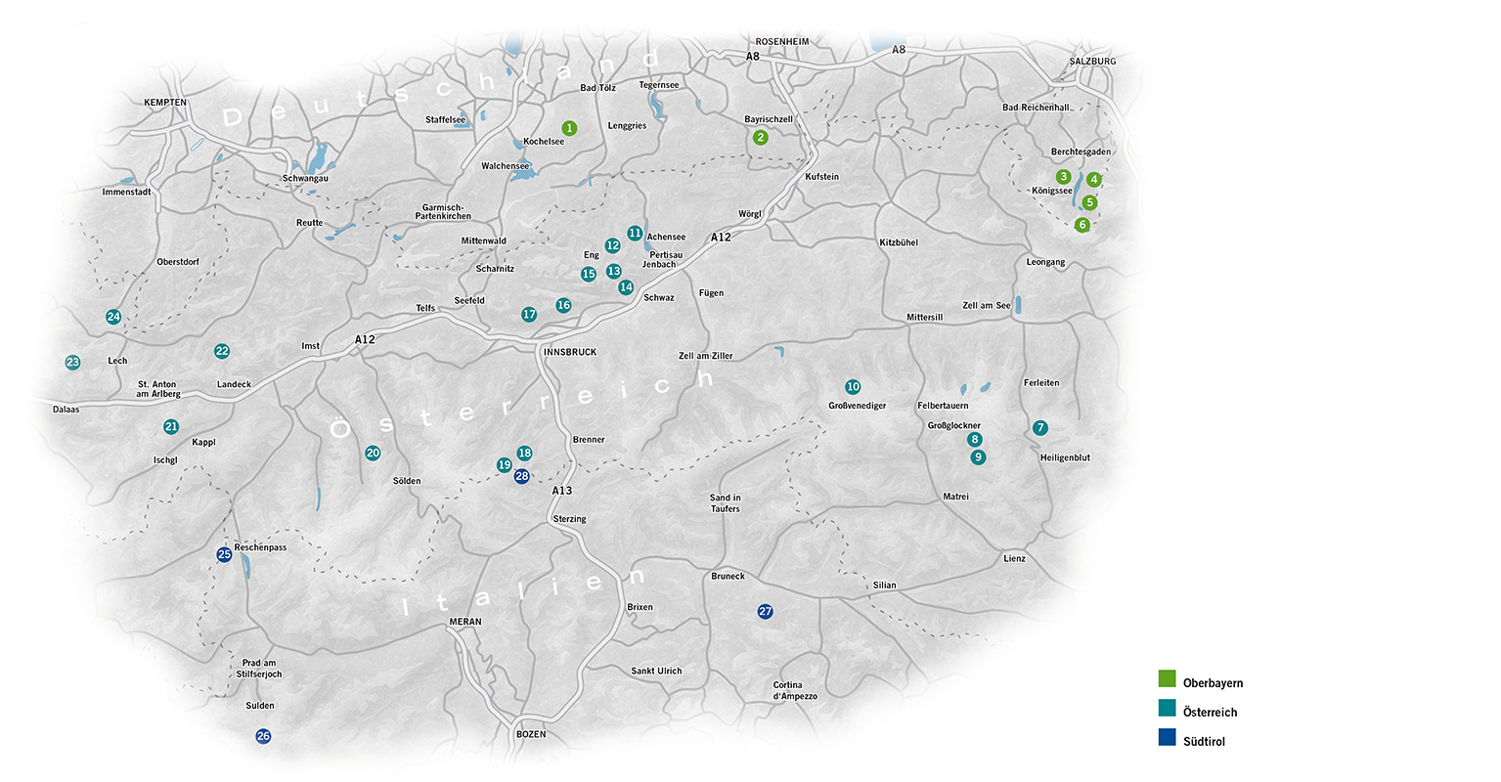Click the INNSBRUCK city label
The width and height of the screenshot is (1501, 782).
pyautogui.click(x=568, y=352)
